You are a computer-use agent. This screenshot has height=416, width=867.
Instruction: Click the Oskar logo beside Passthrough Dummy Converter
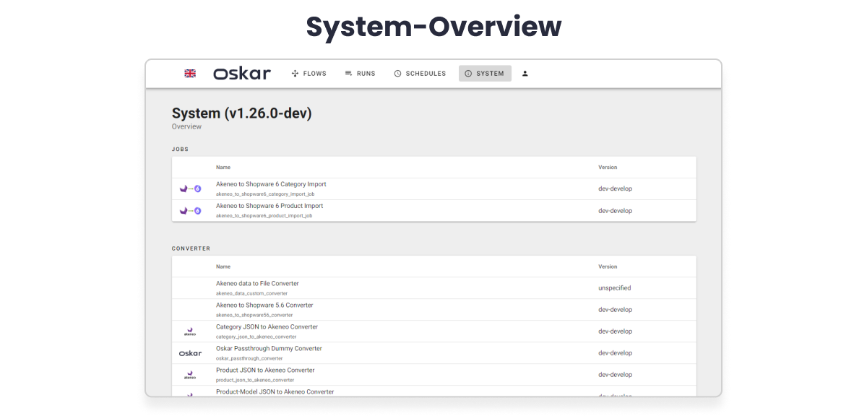(x=190, y=353)
